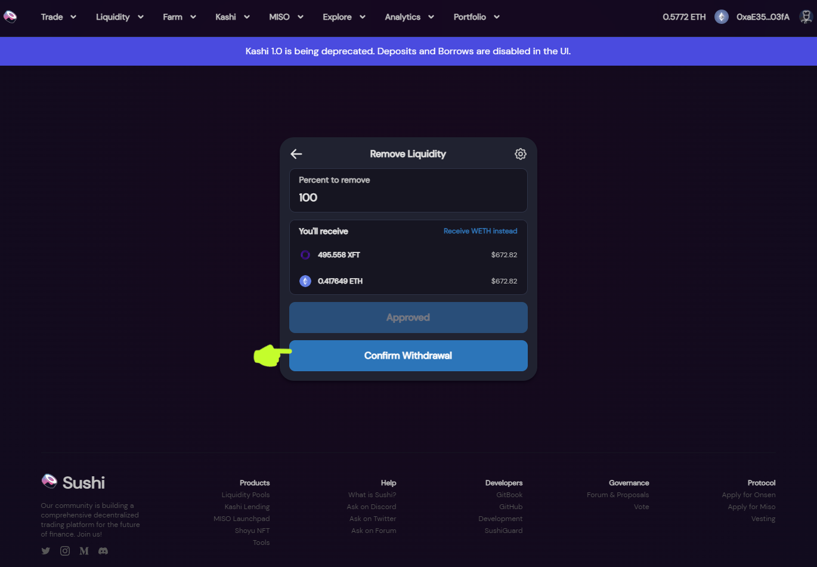This screenshot has width=817, height=567.
Task: Open Tools footer link
Action: 261,543
